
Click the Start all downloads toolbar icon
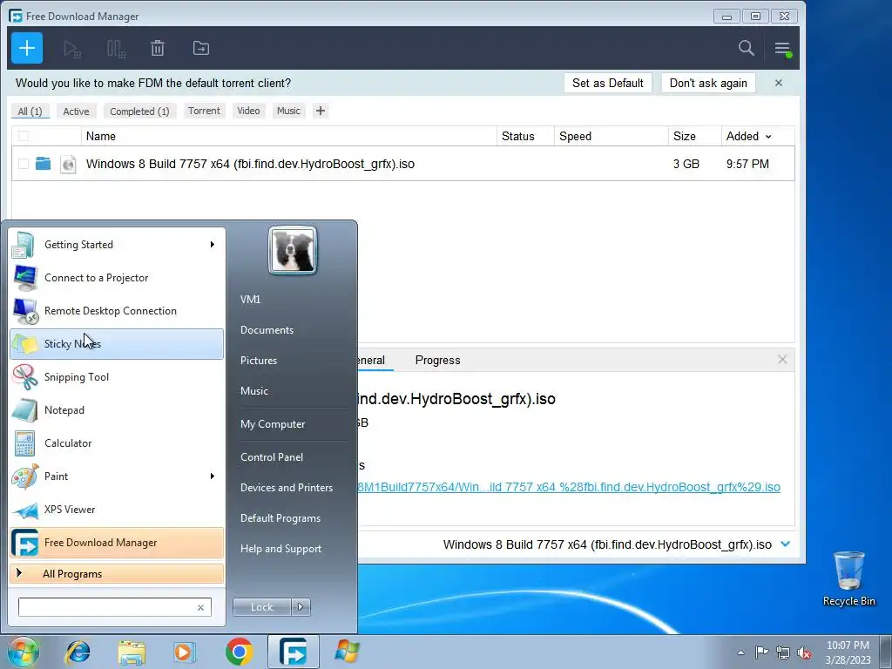pos(71,49)
